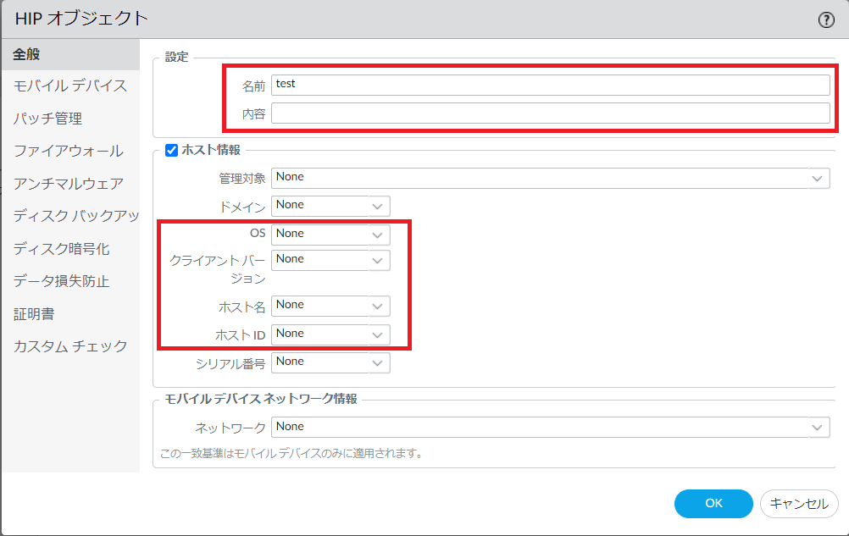This screenshot has height=536, width=849.
Task: Go to the アンチマルウェア tab
Action: click(68, 183)
